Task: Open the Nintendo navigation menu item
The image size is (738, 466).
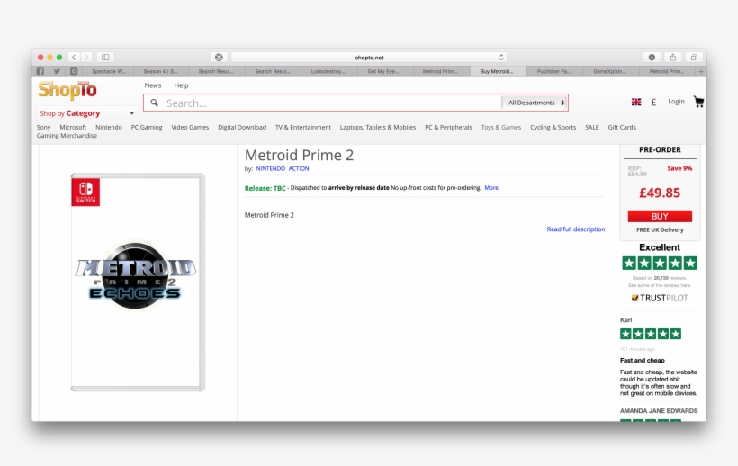Action: click(x=109, y=128)
